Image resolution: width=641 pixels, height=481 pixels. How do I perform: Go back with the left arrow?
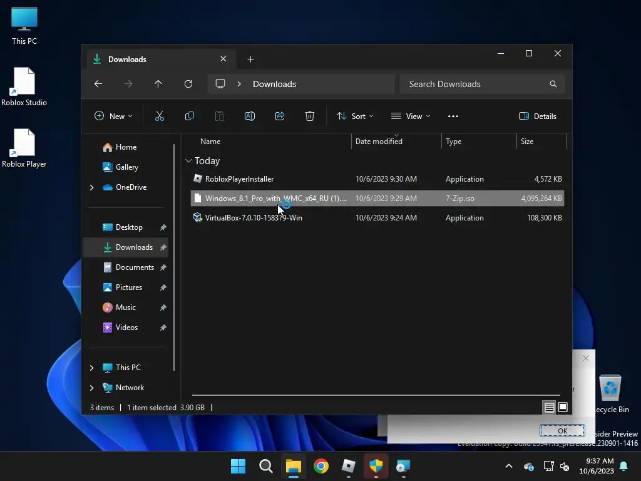98,84
